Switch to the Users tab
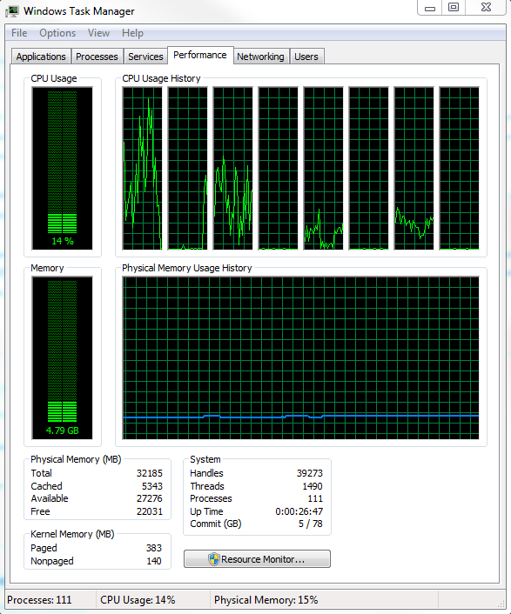The image size is (511, 614). pyautogui.click(x=306, y=57)
